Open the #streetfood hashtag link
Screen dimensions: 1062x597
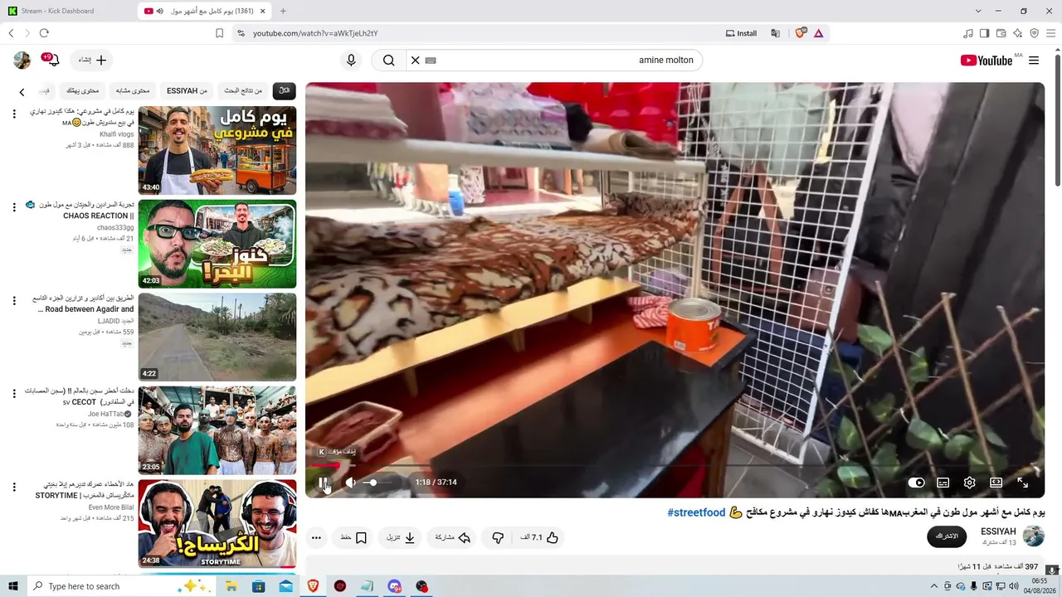point(696,512)
